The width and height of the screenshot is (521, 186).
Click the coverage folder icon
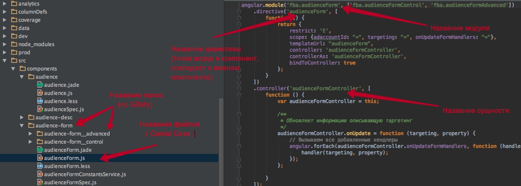tap(14, 20)
